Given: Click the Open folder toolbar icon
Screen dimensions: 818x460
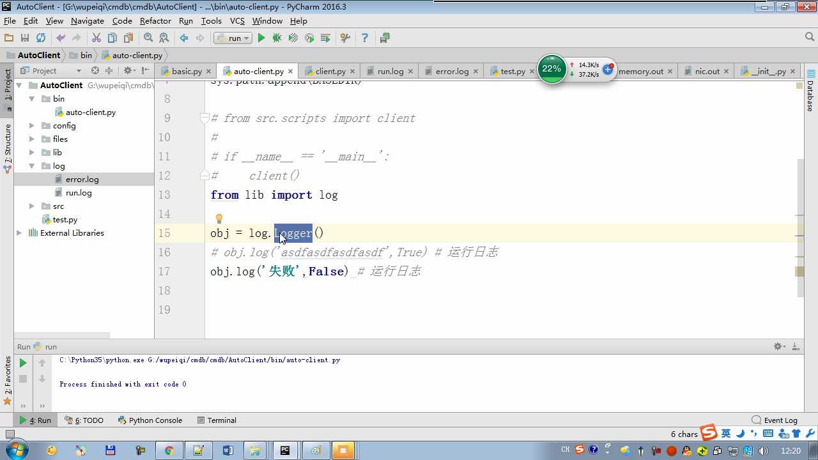Looking at the screenshot, I should [9, 38].
